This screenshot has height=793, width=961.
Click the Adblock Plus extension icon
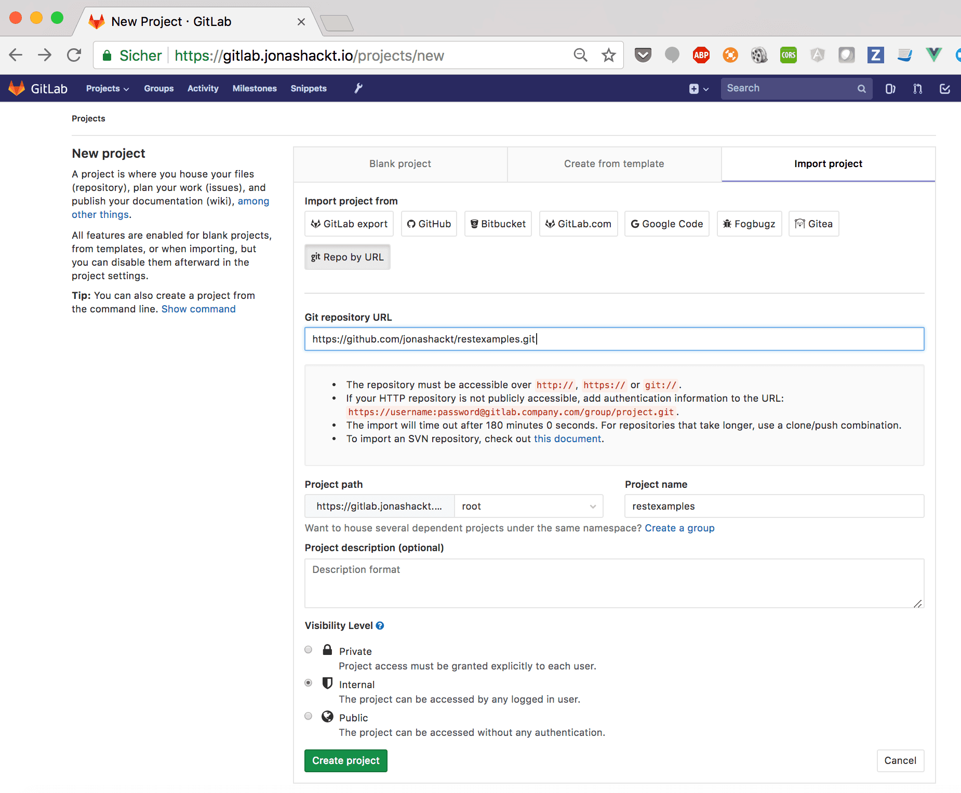click(x=701, y=55)
